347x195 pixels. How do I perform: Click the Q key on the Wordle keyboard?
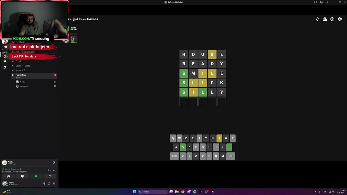click(173, 138)
